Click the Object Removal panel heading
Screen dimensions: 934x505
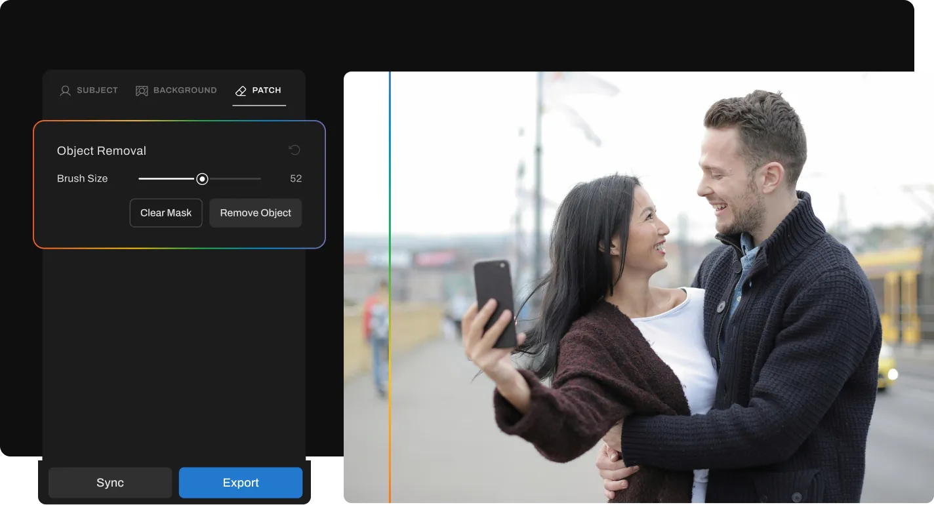102,151
